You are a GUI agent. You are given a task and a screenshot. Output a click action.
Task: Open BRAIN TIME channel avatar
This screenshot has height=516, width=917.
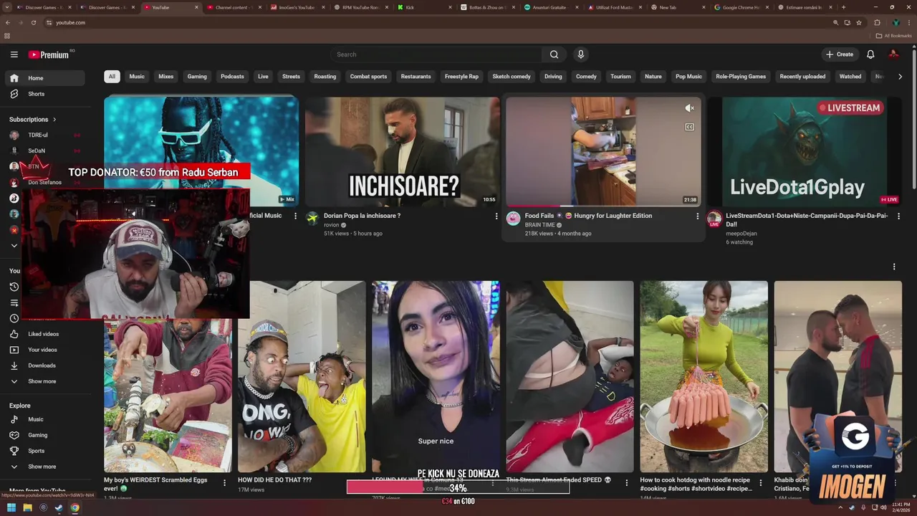pyautogui.click(x=513, y=219)
